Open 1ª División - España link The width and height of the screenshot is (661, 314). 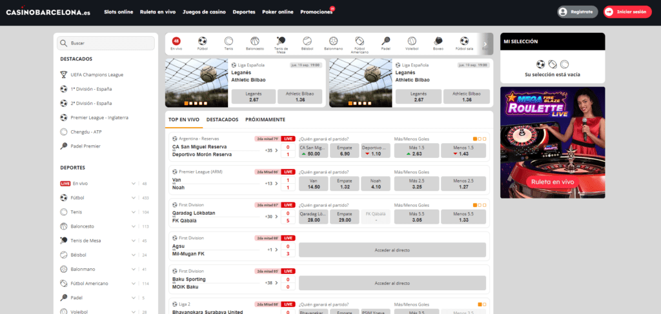coord(86,89)
